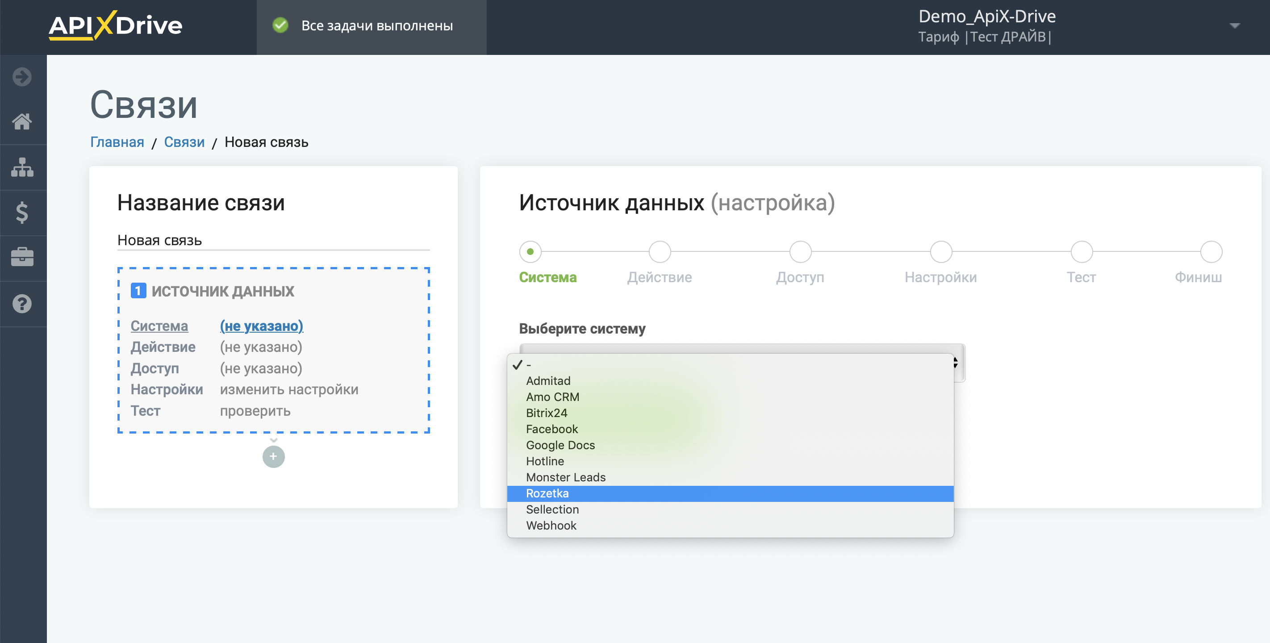Choose Webhook from the system list
This screenshot has height=643, width=1270.
pos(730,526)
